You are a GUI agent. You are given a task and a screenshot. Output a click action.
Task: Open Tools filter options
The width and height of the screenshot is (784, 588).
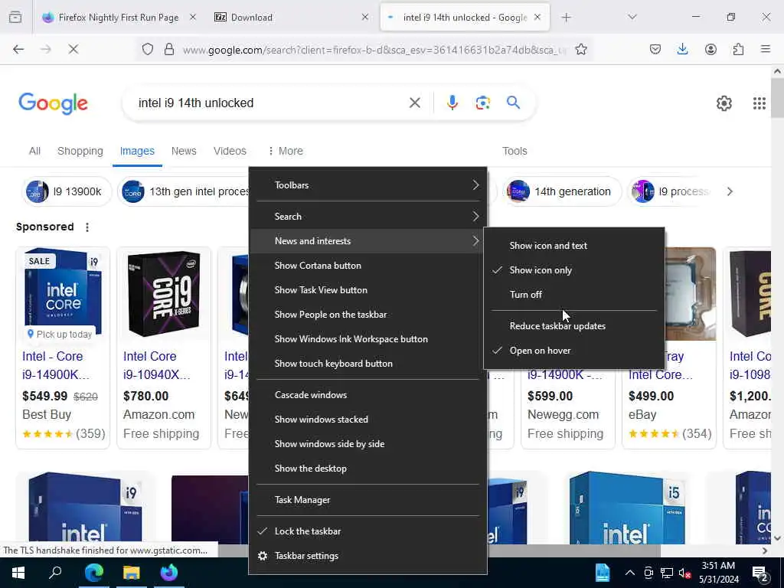pyautogui.click(x=514, y=151)
